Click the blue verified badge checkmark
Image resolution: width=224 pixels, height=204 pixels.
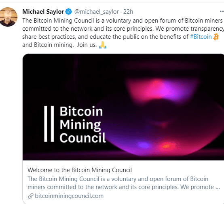pos(69,12)
